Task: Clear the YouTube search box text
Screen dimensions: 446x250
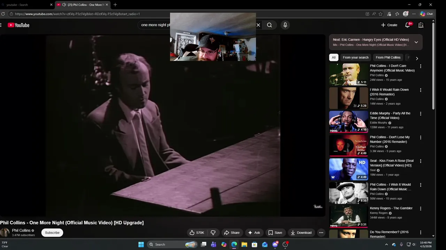Action: point(258,25)
